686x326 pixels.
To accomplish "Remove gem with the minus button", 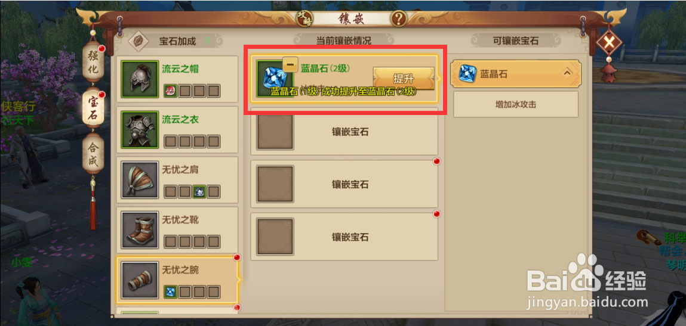I will pos(290,64).
